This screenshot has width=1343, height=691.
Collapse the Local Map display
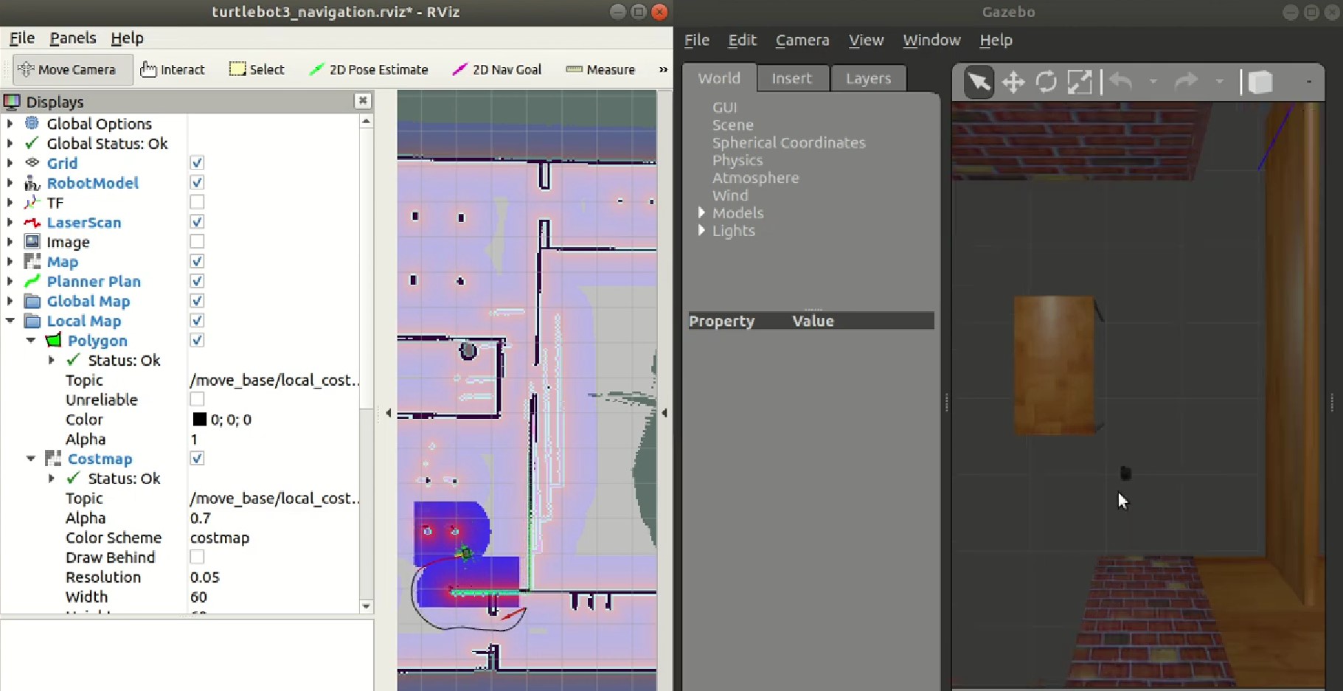pos(10,320)
